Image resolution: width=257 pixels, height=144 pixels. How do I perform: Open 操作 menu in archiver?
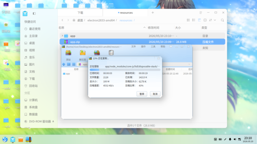(143, 47)
